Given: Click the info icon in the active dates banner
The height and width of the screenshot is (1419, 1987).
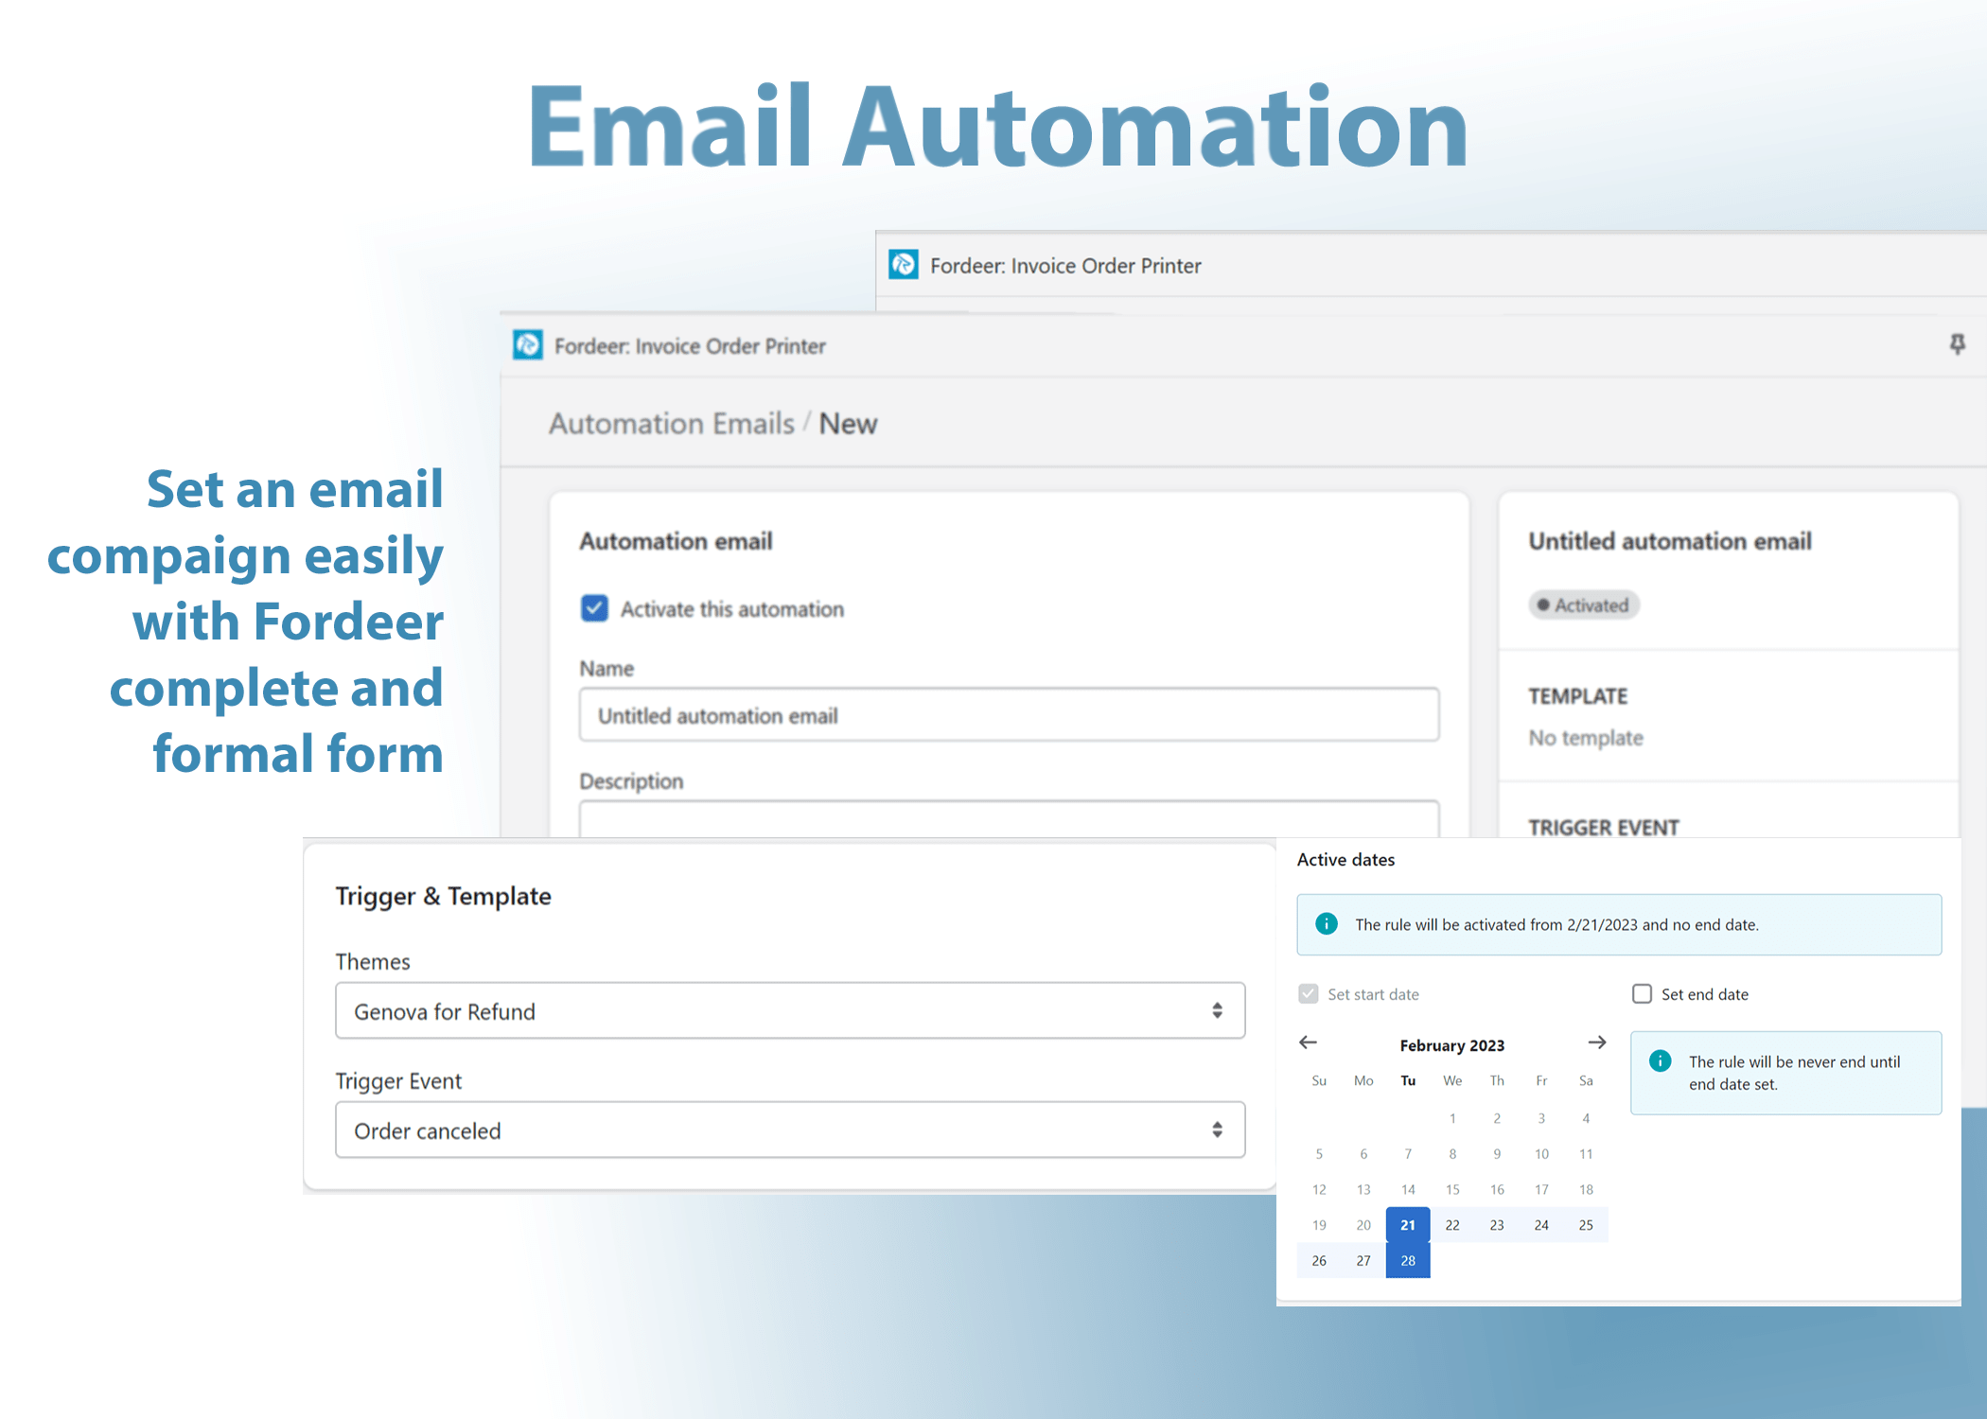Looking at the screenshot, I should (x=1327, y=924).
